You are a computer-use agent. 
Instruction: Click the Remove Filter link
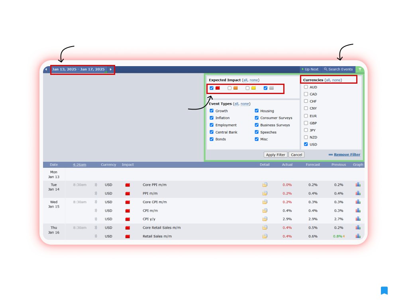(x=347, y=155)
